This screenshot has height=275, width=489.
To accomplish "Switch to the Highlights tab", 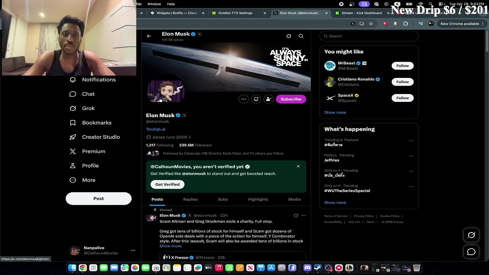I will tap(258, 199).
